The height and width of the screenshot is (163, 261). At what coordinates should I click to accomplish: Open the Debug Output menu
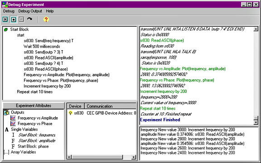pyautogui.click(x=30, y=11)
